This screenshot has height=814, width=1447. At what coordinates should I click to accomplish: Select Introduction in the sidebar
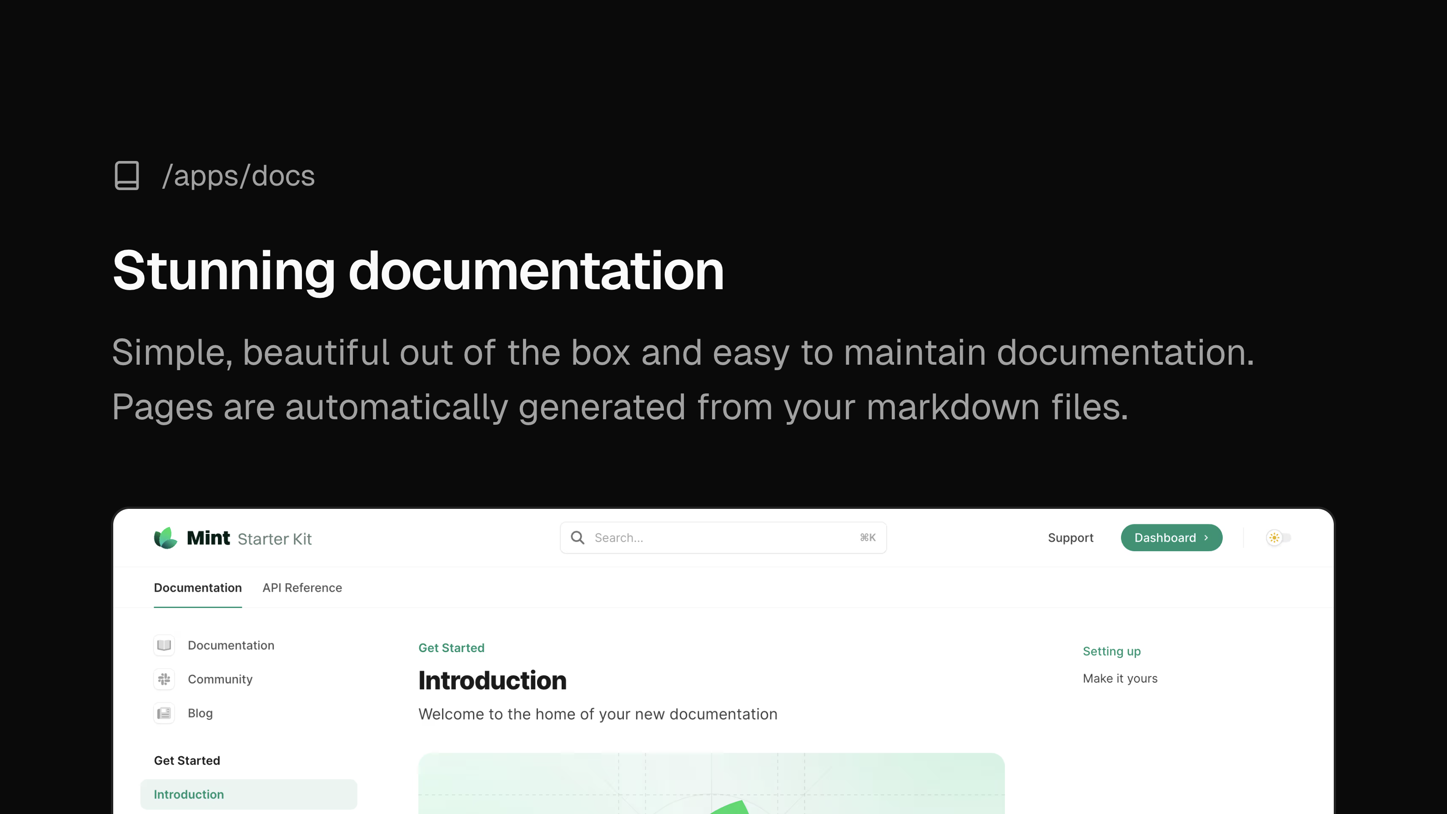tap(248, 794)
